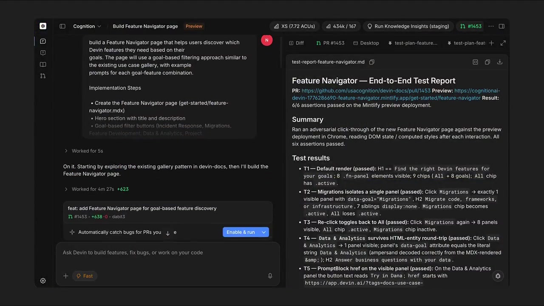Add attachment with plus icon in composer
544x306 pixels.
pyautogui.click(x=65, y=276)
